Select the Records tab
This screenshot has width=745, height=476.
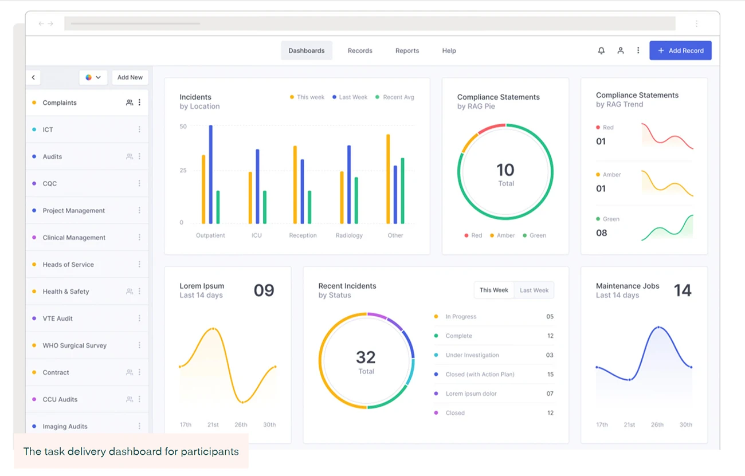point(360,50)
